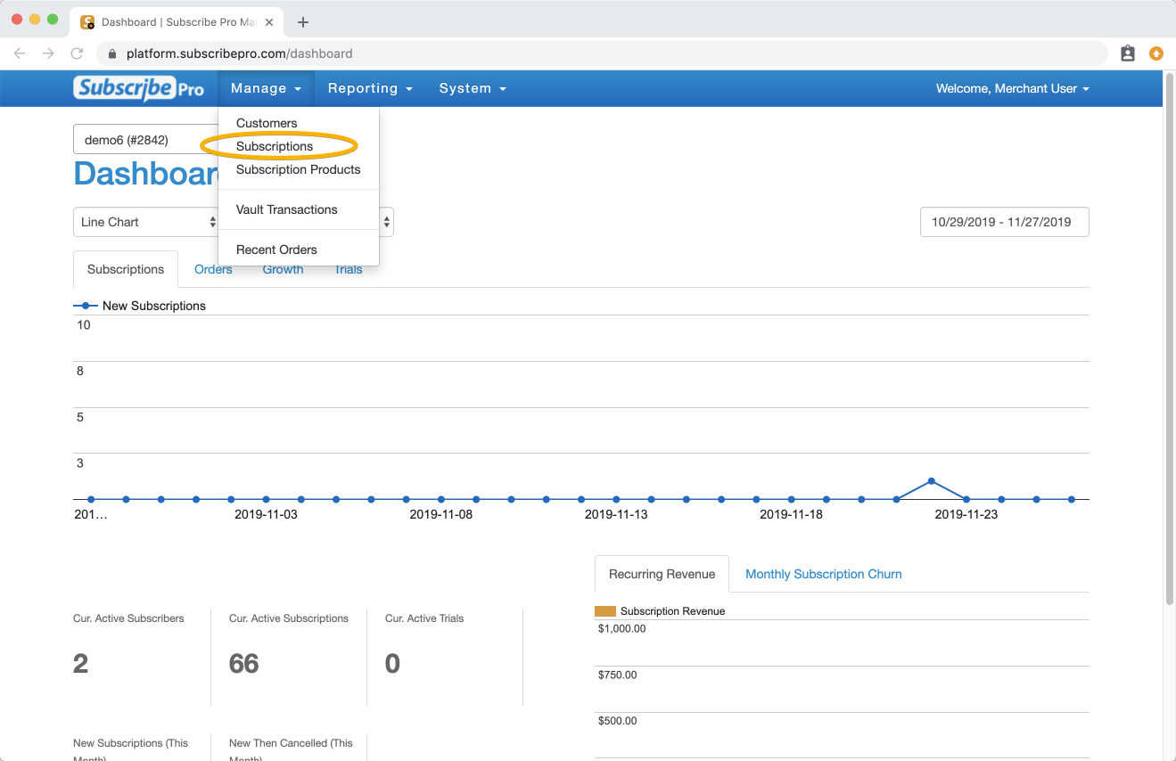Reload the dashboard page
The height and width of the screenshot is (761, 1176).
77,53
